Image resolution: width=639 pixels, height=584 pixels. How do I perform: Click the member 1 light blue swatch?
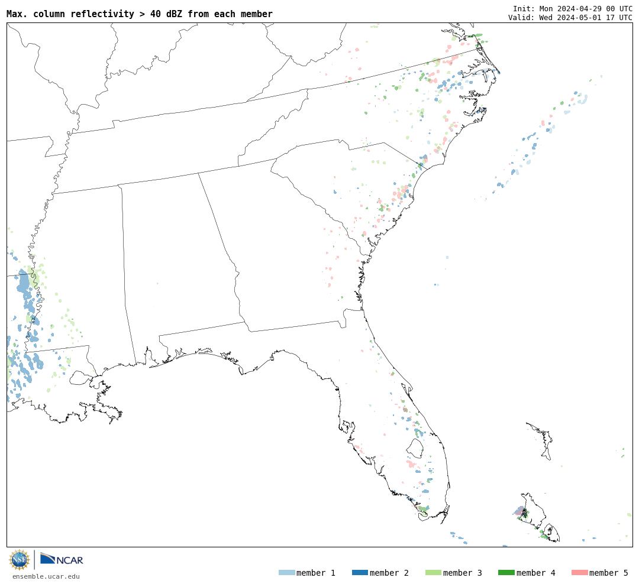pyautogui.click(x=287, y=573)
